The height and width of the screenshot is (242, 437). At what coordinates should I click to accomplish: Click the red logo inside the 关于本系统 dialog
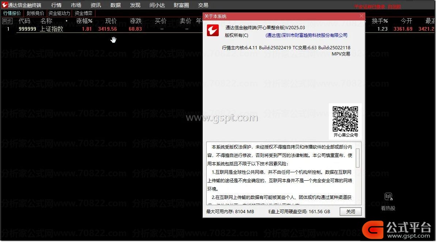212,30
